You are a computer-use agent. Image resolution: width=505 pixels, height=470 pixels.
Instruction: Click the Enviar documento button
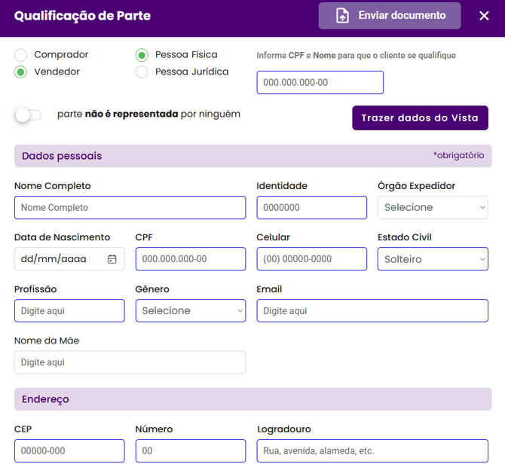pyautogui.click(x=390, y=16)
